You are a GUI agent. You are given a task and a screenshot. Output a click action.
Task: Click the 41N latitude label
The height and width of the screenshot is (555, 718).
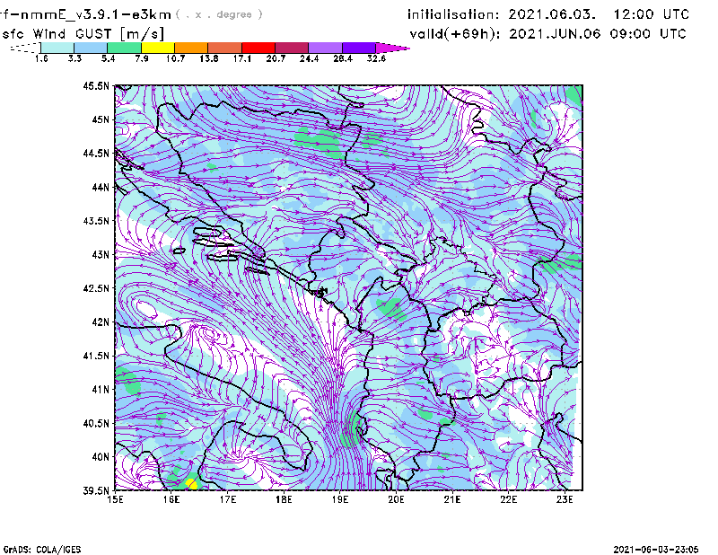pyautogui.click(x=101, y=390)
